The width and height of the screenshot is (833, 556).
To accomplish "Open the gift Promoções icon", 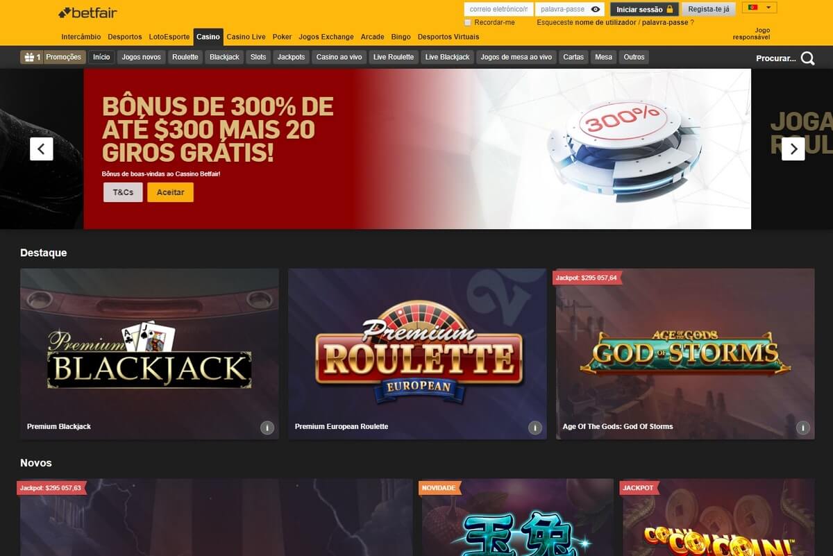I will pyautogui.click(x=29, y=57).
